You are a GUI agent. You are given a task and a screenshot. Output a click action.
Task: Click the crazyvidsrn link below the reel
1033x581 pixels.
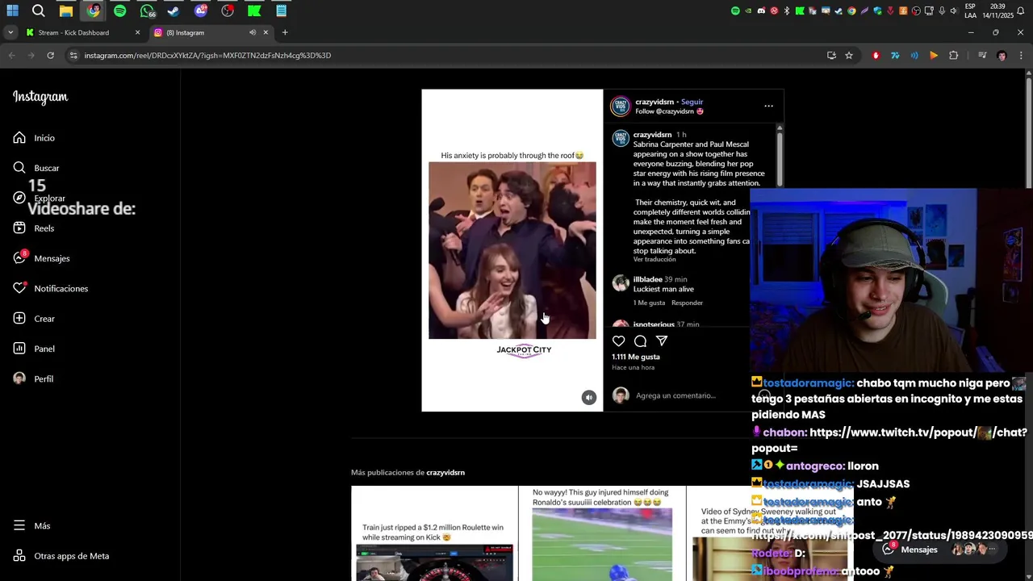coord(445,472)
